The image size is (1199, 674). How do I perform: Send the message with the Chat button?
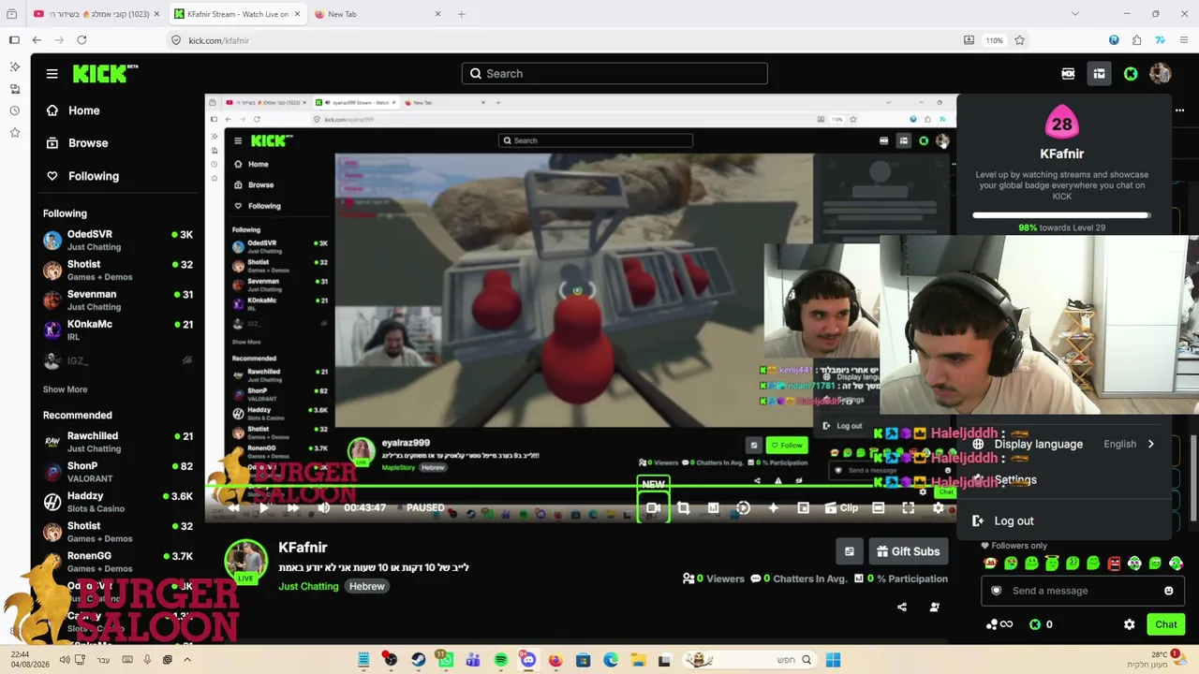pyautogui.click(x=1166, y=624)
